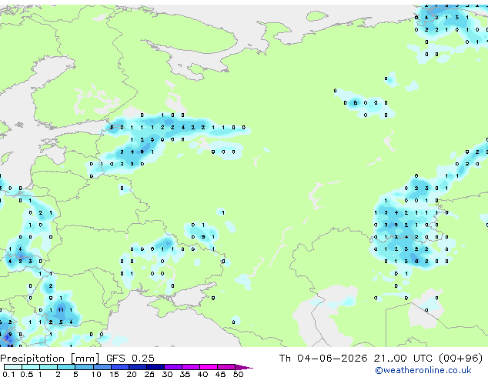Click the '25' legend scale label
The width and height of the screenshot is (488, 377).
click(x=149, y=374)
